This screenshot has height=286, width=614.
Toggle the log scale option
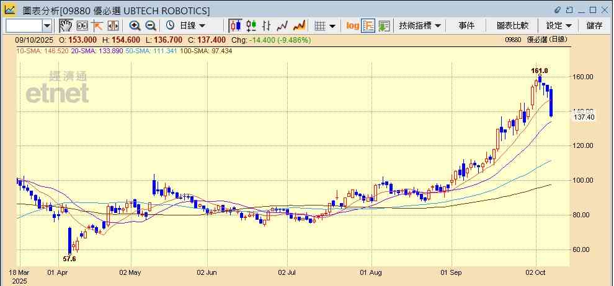[352, 25]
